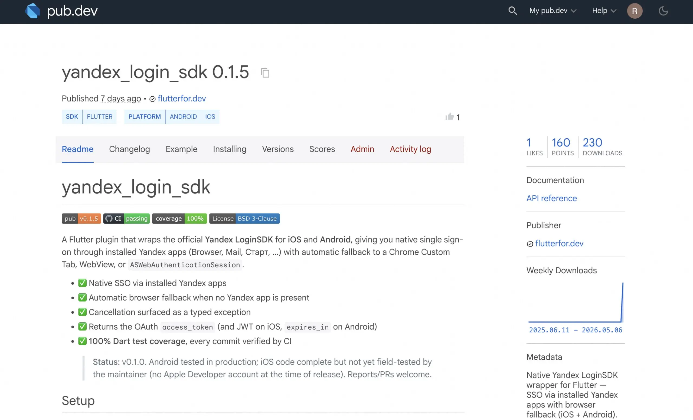This screenshot has width=693, height=420.
Task: Go to the Installing tab
Action: 230,149
